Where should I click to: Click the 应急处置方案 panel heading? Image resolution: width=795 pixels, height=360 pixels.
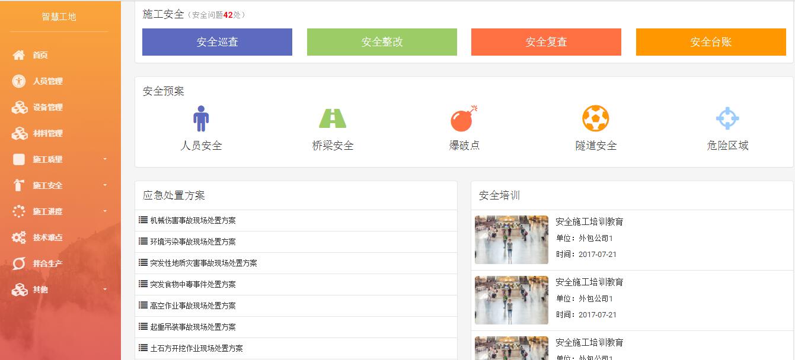(x=174, y=195)
